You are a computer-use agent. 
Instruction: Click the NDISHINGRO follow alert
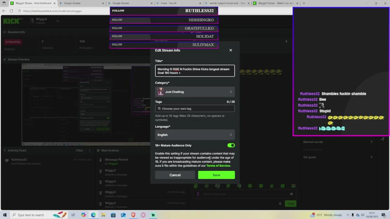164,20
